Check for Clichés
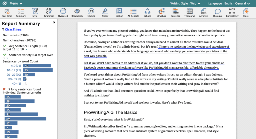256x139 pixels. tap(91, 13)
